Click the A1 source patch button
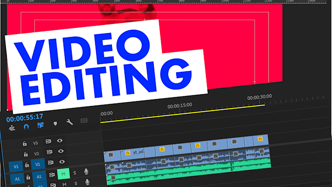Viewport: 332px width, 187px height. (17, 179)
